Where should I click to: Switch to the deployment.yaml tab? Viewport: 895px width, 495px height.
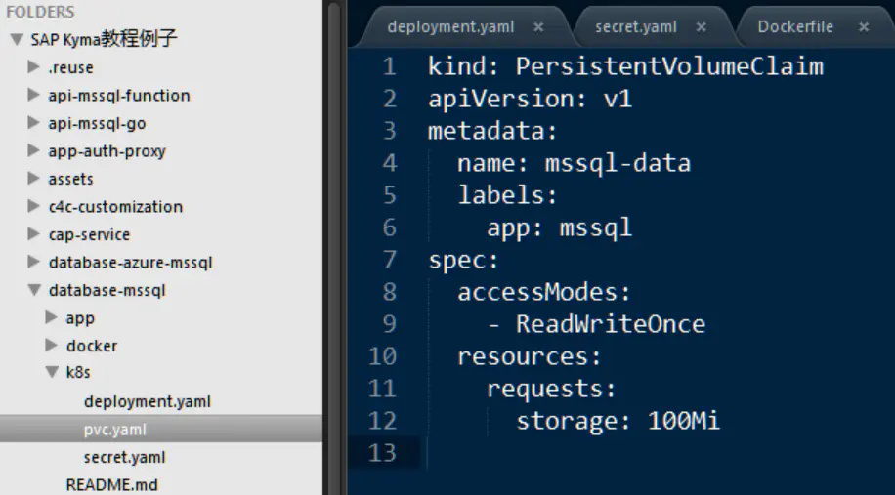(450, 26)
